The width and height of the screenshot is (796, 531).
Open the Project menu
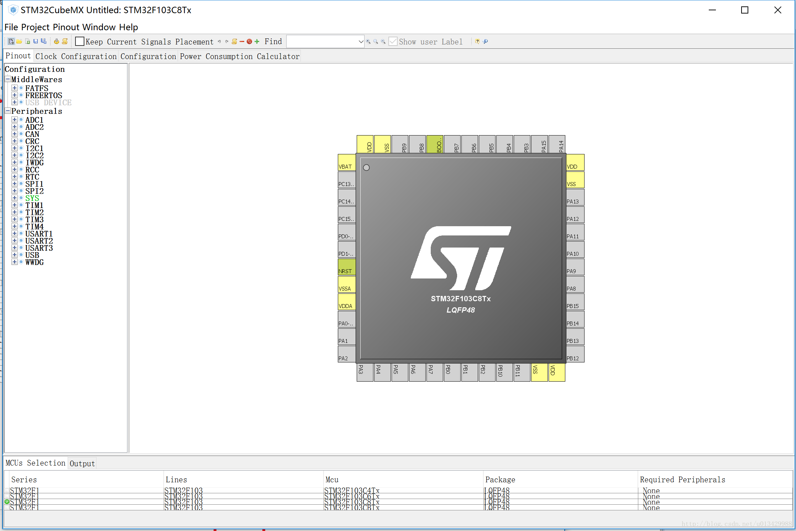36,27
